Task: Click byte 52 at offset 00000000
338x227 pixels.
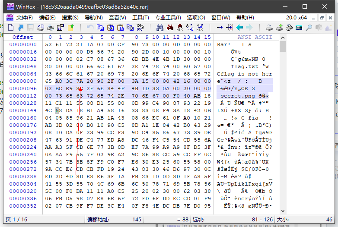Action: 48,44
